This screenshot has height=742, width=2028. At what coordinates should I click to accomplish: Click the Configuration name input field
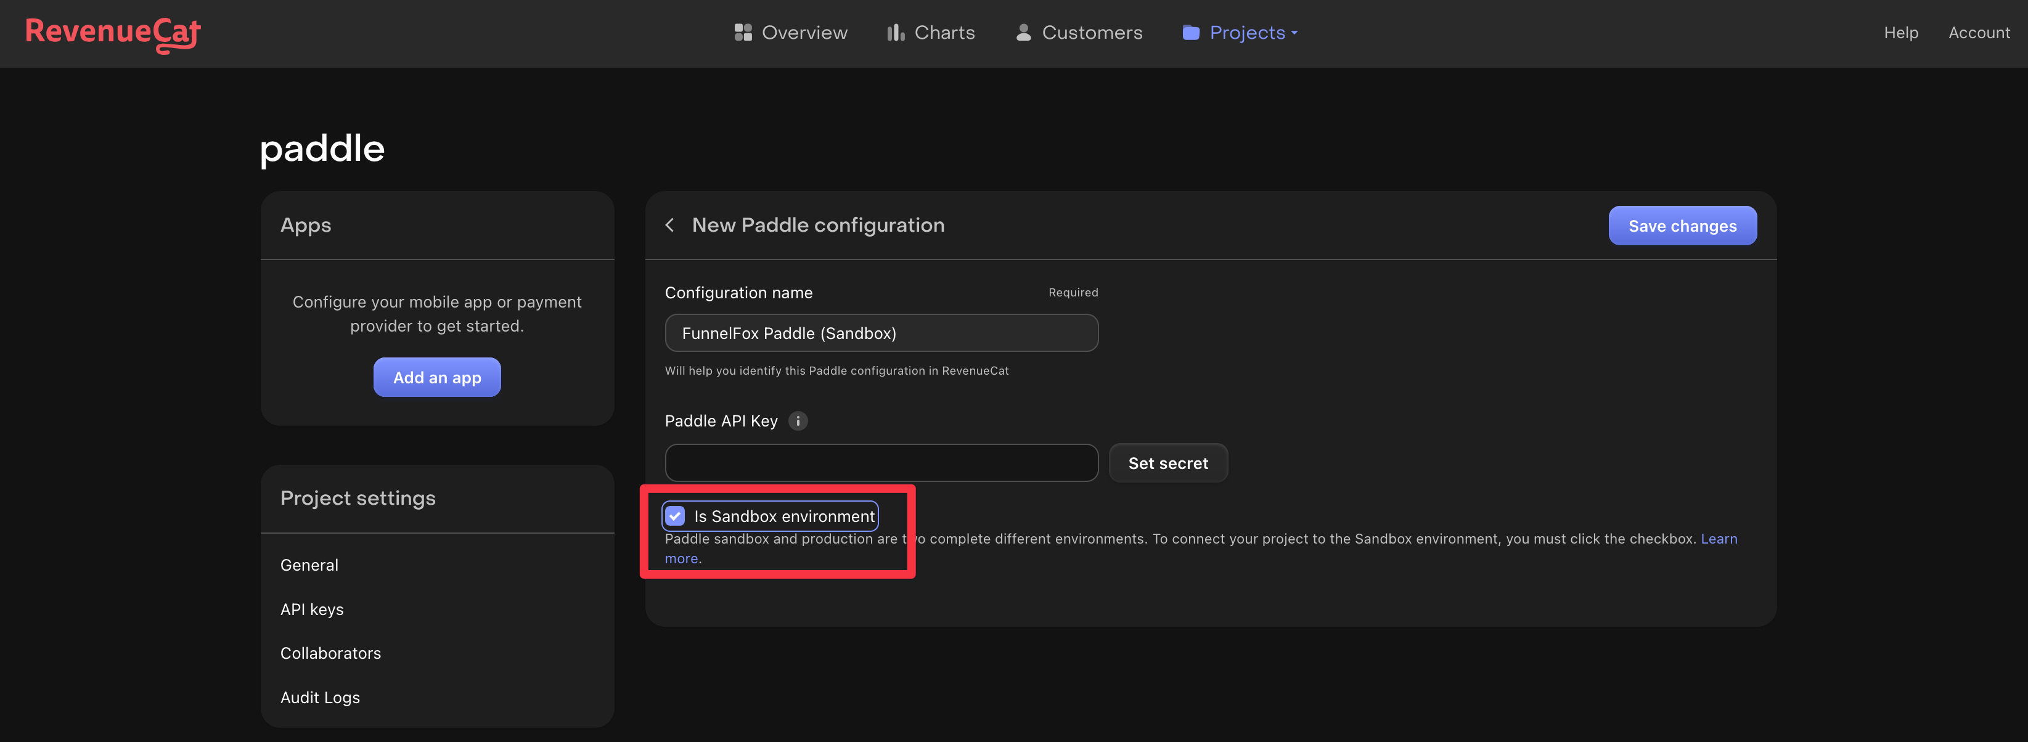click(x=881, y=333)
